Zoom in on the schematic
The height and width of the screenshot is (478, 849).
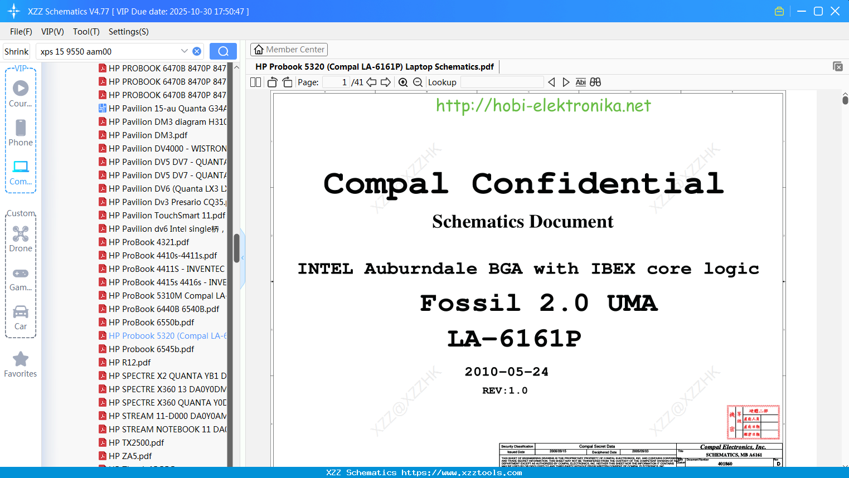[x=403, y=82]
